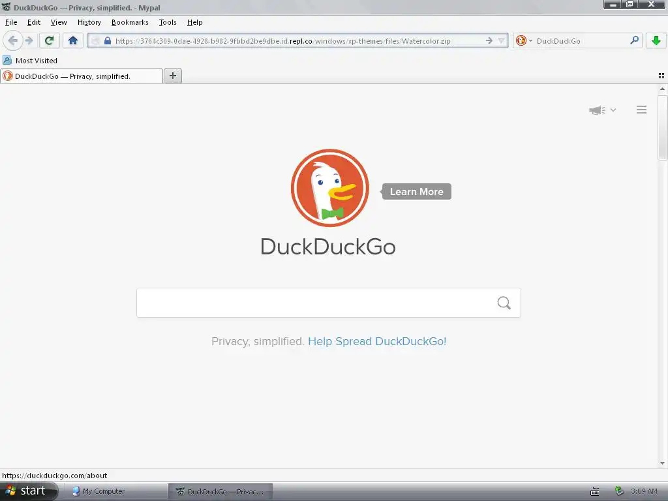Image resolution: width=668 pixels, height=501 pixels.
Task: Click the Forward navigation arrow
Action: [x=29, y=40]
